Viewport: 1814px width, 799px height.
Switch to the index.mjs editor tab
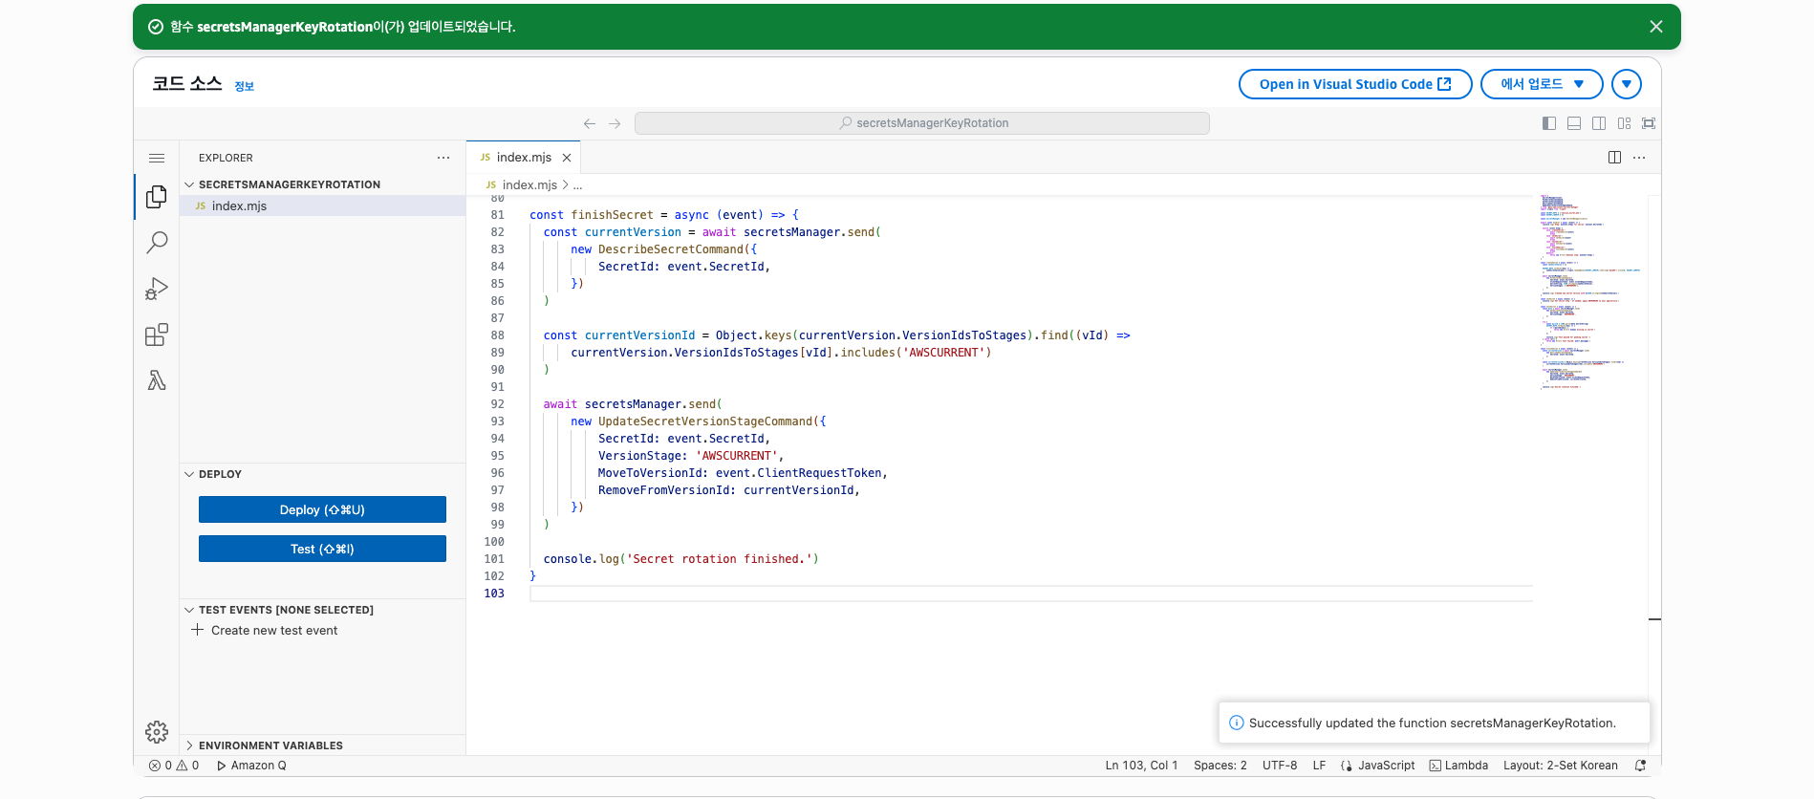pyautogui.click(x=524, y=158)
